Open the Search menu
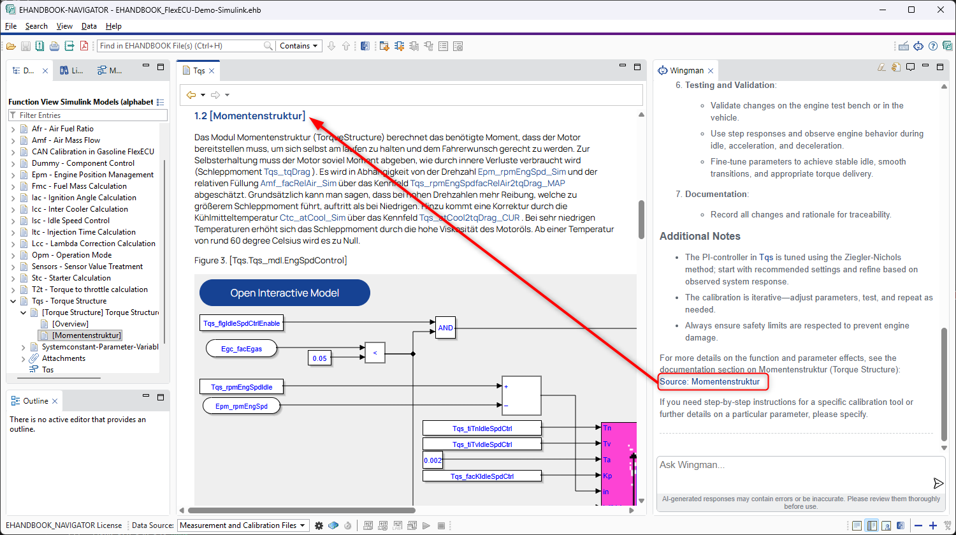956x535 pixels. [36, 26]
